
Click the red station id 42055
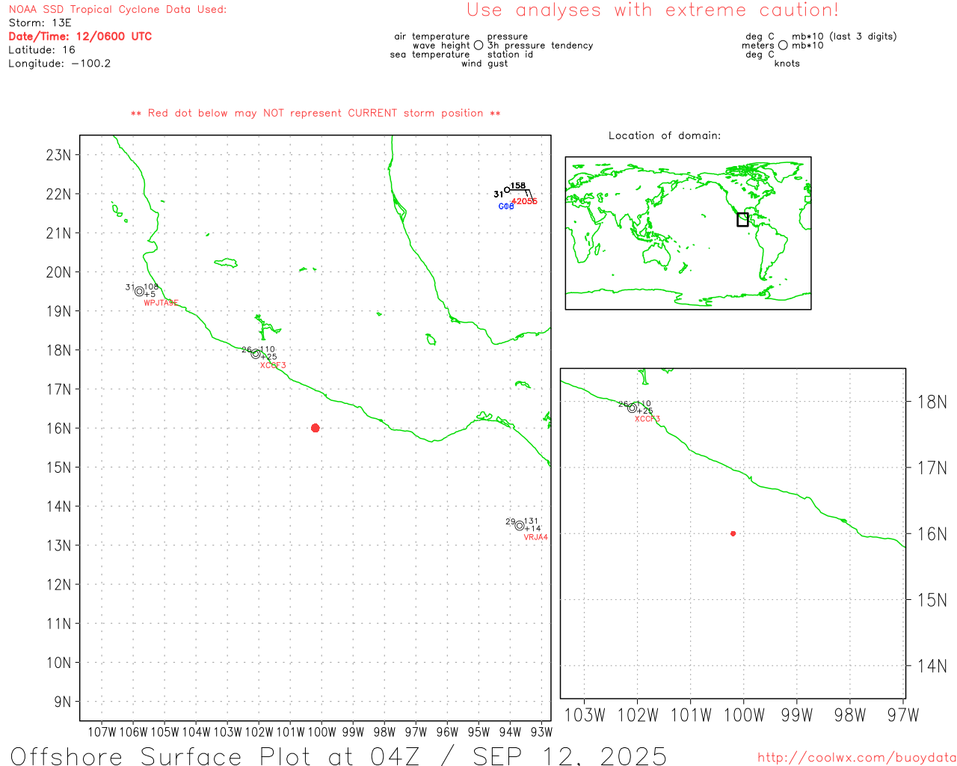pyautogui.click(x=525, y=201)
